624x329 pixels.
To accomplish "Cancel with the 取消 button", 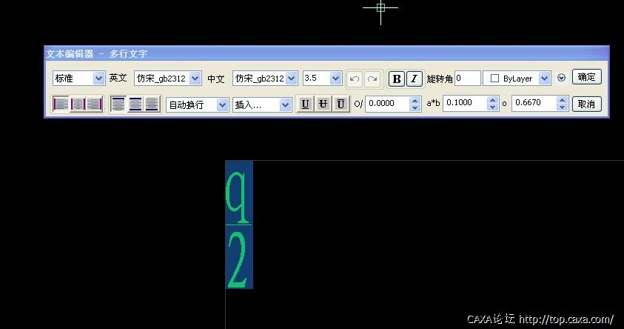I will click(x=586, y=104).
